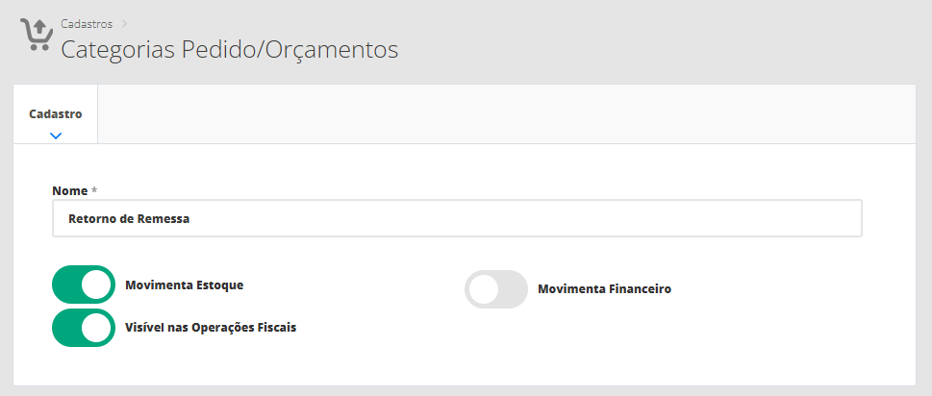Click the Movimenta Estoque label text

[184, 285]
